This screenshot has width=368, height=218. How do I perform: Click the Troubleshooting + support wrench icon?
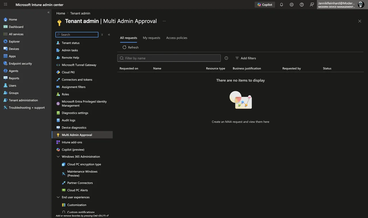[x=5, y=108]
